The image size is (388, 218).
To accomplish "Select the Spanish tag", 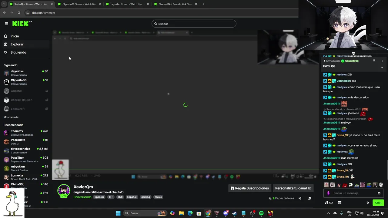I will (x=99, y=197).
